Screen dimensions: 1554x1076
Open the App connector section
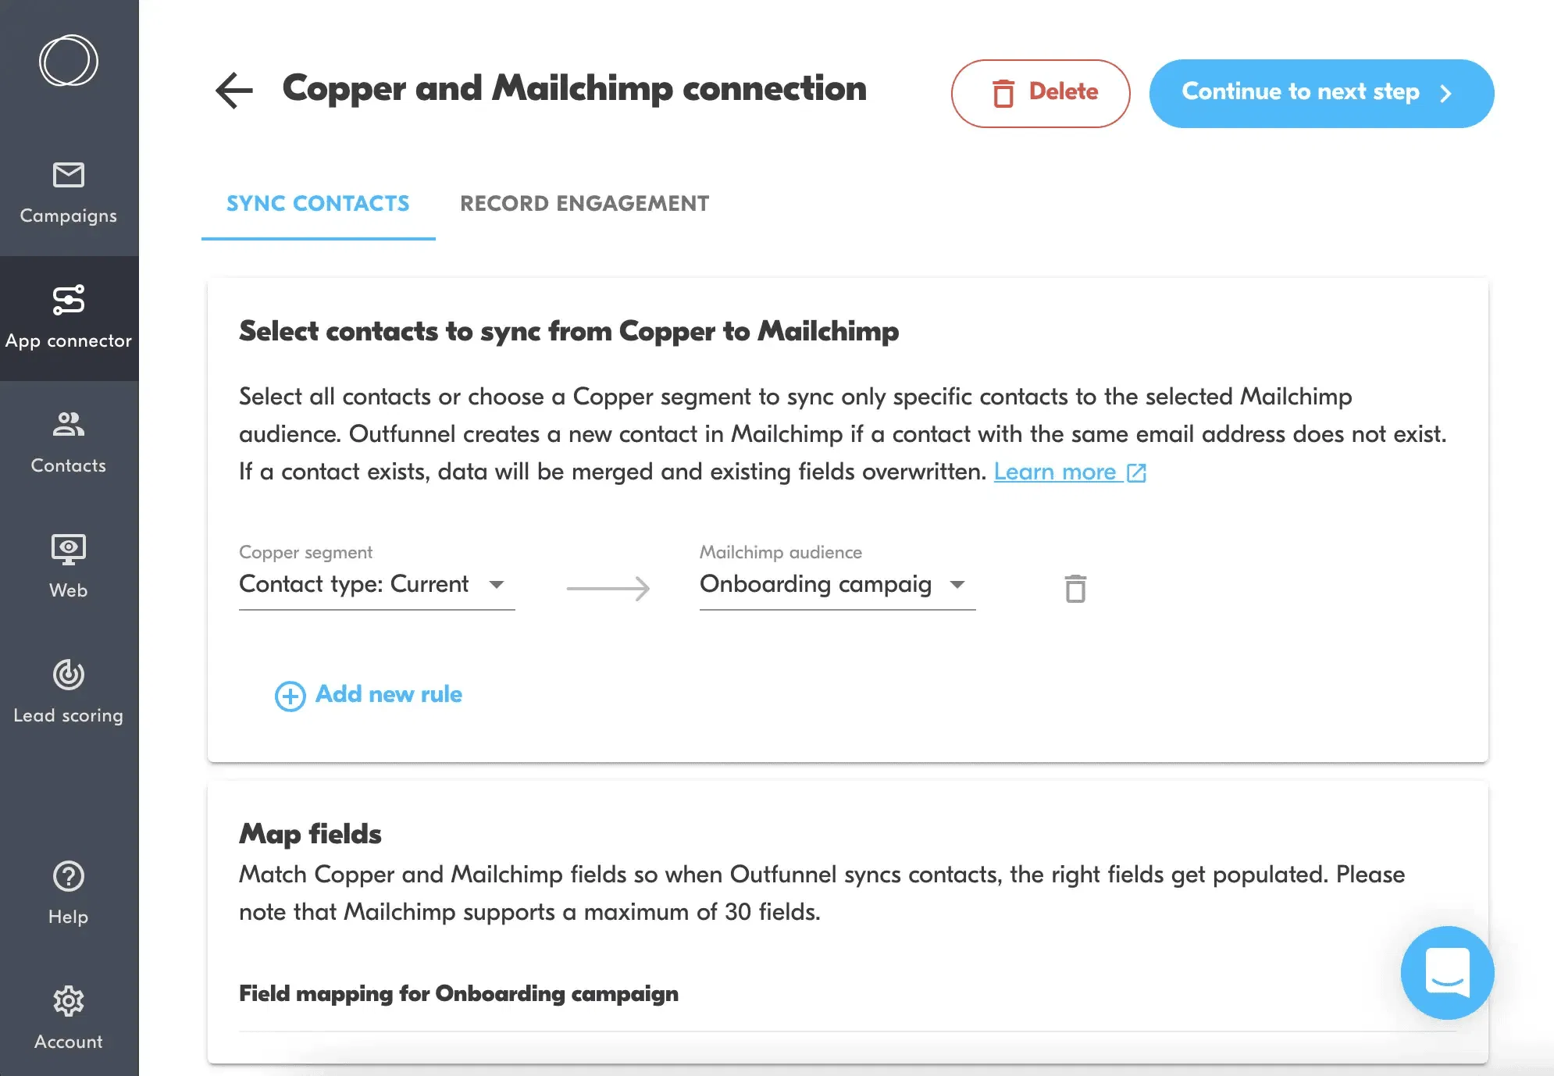(69, 318)
